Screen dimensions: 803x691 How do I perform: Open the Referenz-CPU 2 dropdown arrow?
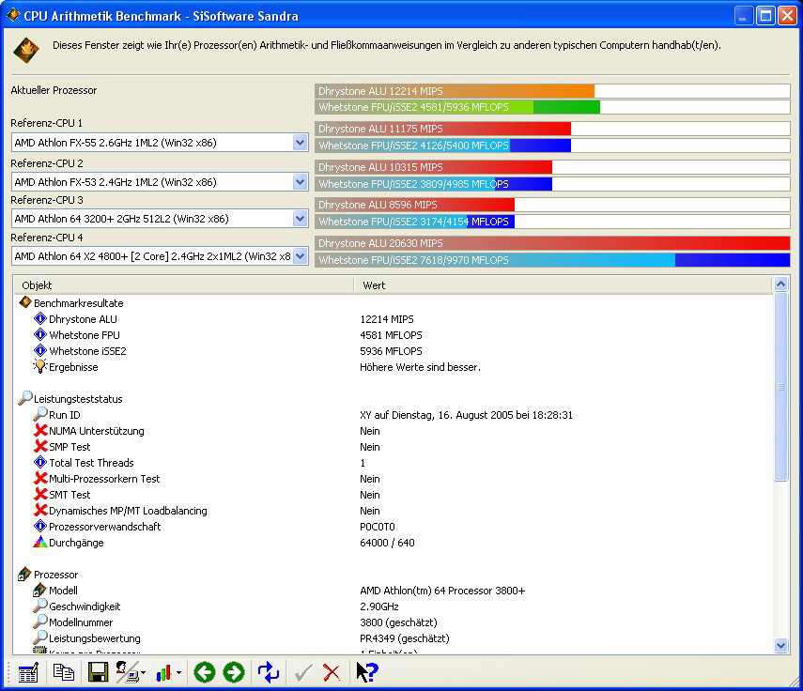click(x=301, y=182)
